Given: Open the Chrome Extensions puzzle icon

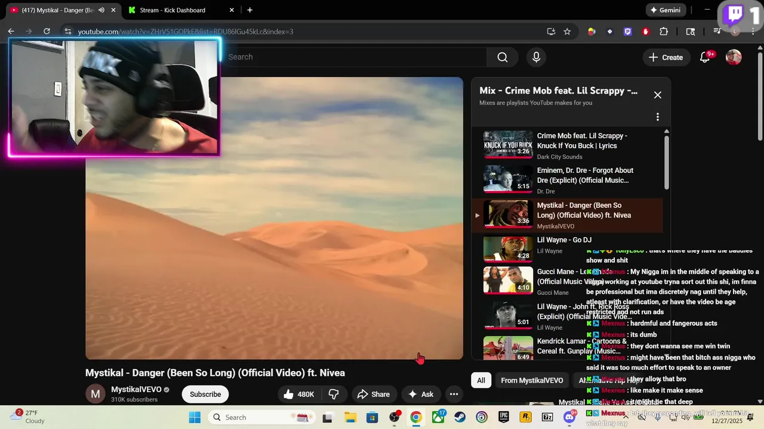Looking at the screenshot, I should point(664,32).
